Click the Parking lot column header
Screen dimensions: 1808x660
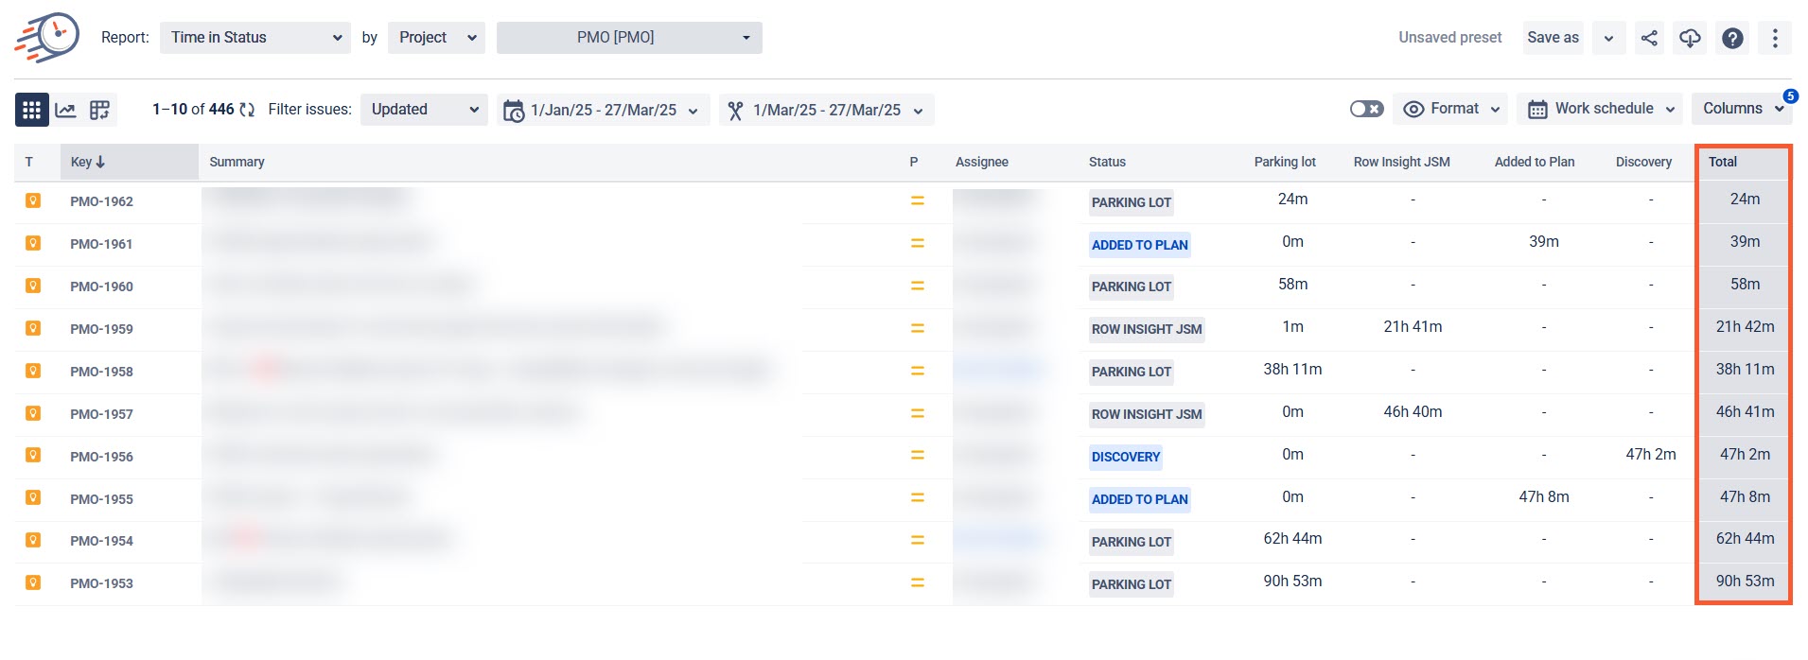pos(1285,162)
